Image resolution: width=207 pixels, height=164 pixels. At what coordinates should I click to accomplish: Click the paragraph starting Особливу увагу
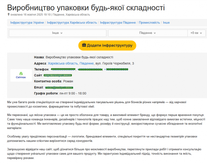[x=102, y=139]
